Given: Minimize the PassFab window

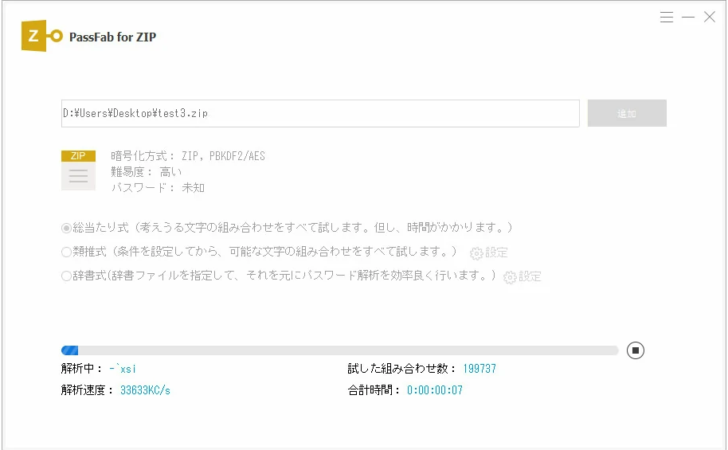Looking at the screenshot, I should 688,18.
